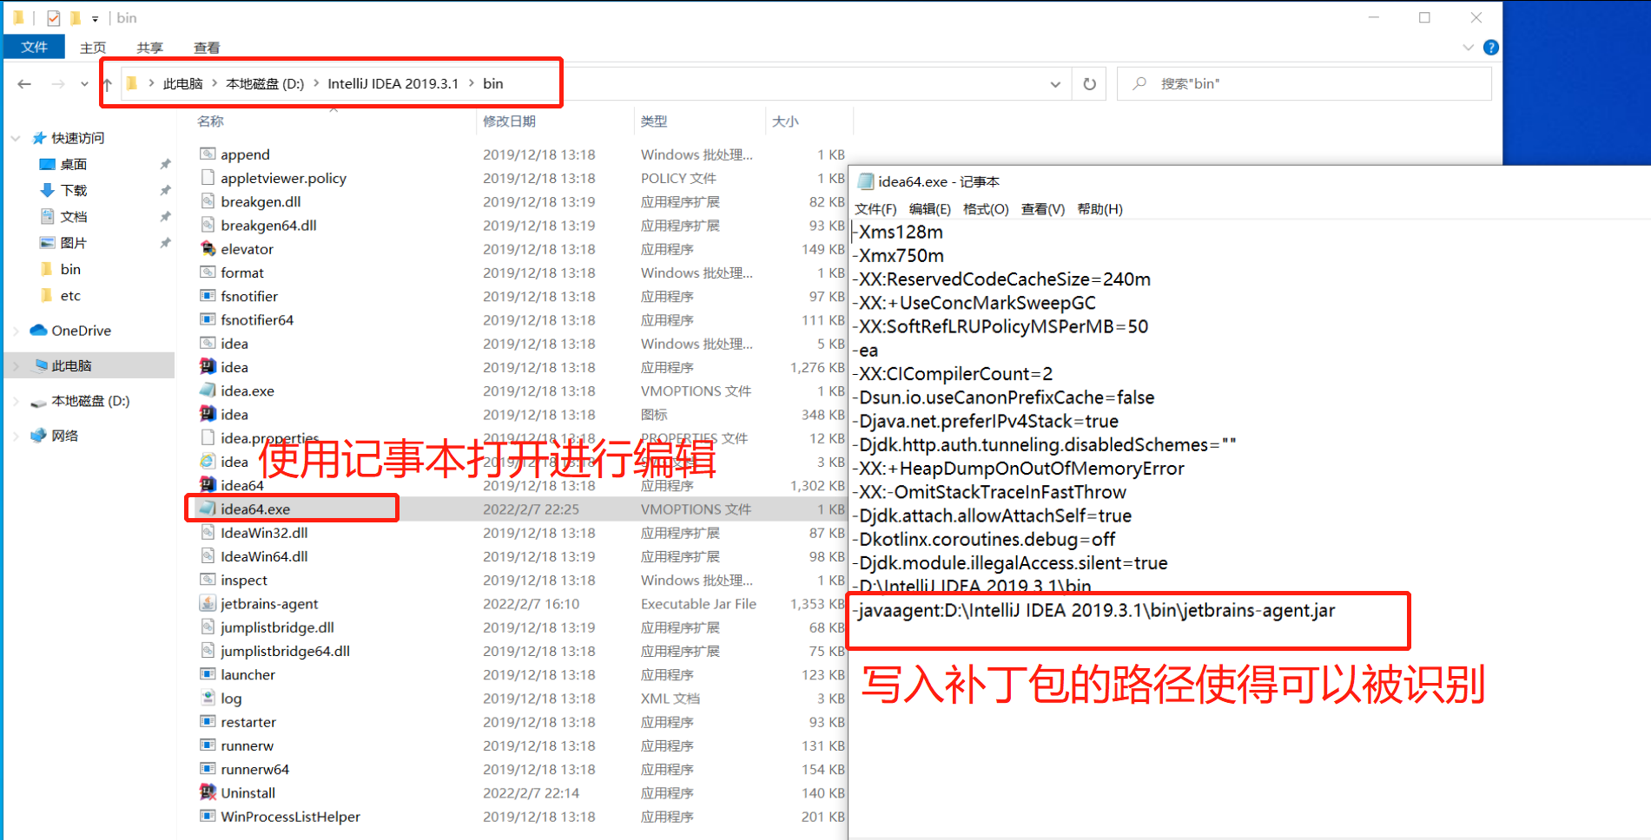Image resolution: width=1651 pixels, height=840 pixels.
Task: Open the 文件 ribbon tab in Explorer
Action: point(34,47)
